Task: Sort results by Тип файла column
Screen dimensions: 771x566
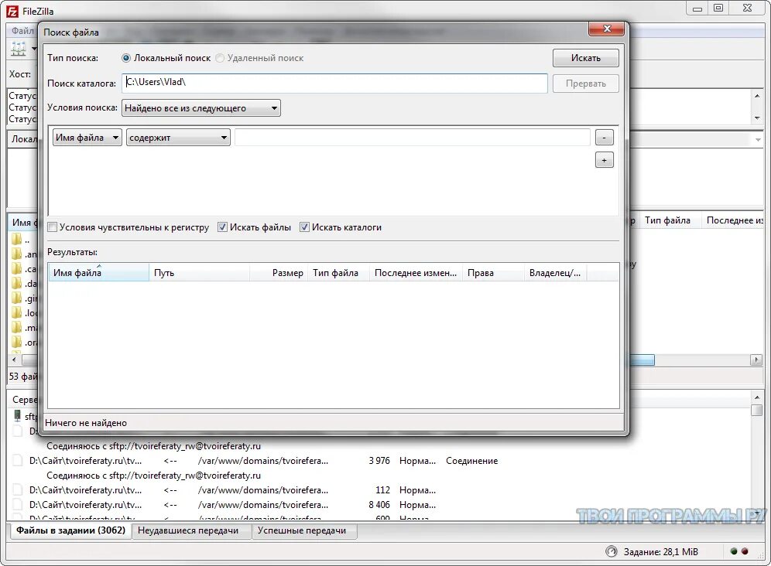Action: (338, 273)
